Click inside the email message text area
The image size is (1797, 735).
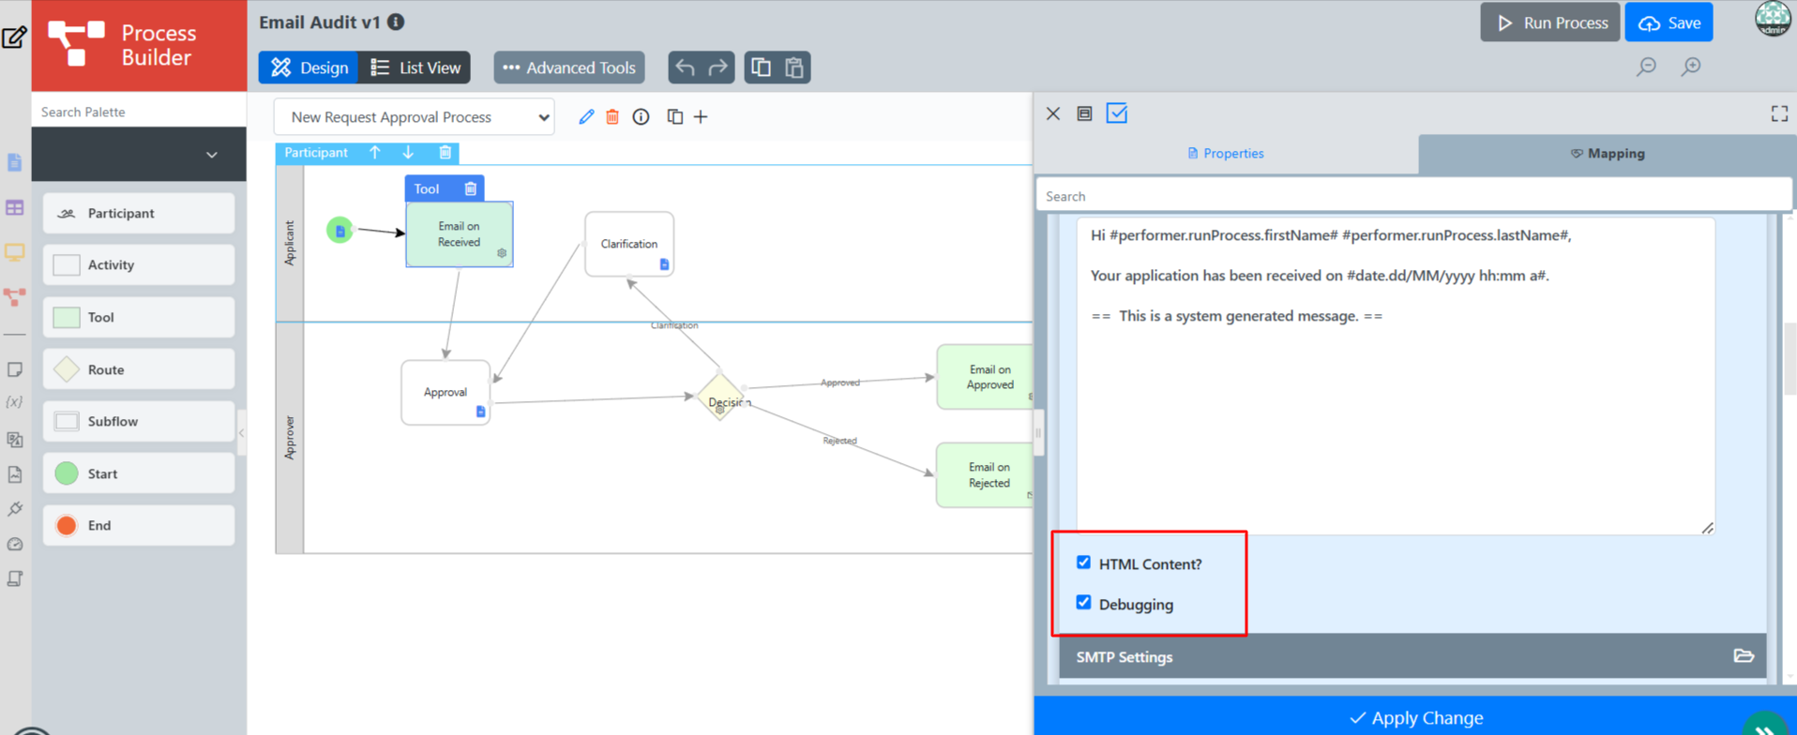click(x=1396, y=376)
